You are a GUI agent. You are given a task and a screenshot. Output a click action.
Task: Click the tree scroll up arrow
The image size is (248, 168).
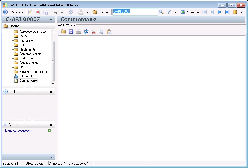pos(53,32)
